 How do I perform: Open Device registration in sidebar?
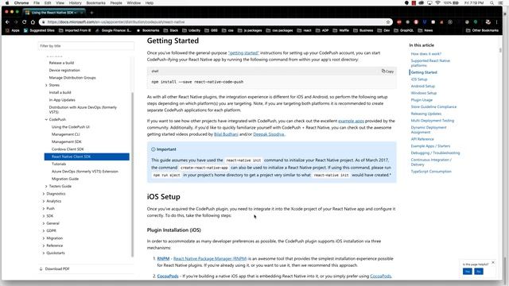(64, 71)
